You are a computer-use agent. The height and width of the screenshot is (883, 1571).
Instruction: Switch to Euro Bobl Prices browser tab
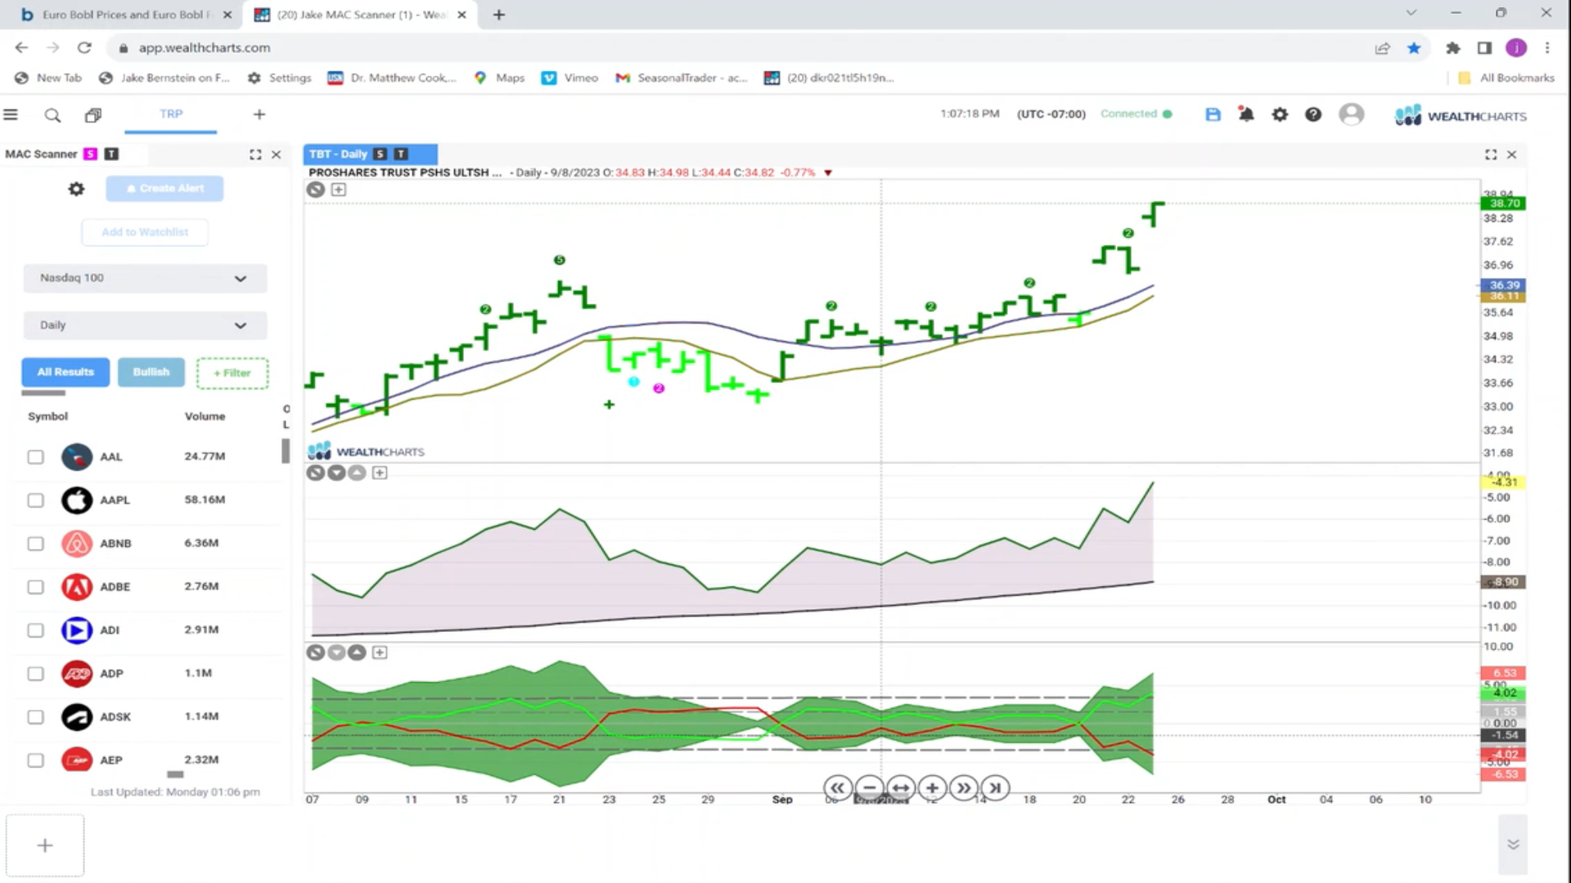[127, 15]
